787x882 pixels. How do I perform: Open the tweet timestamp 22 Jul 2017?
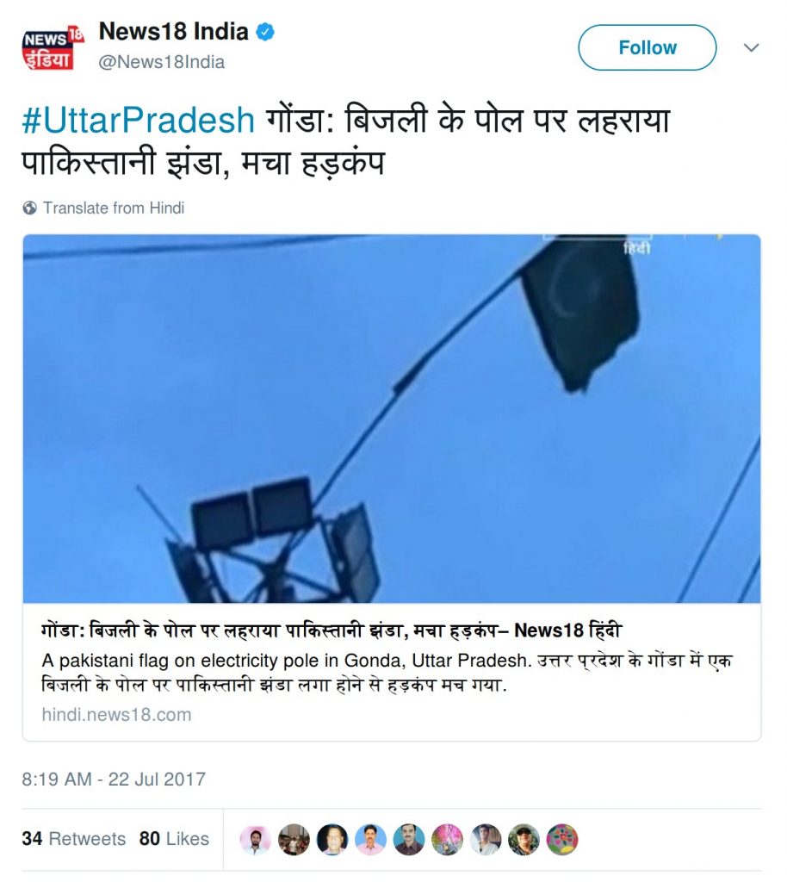click(114, 779)
